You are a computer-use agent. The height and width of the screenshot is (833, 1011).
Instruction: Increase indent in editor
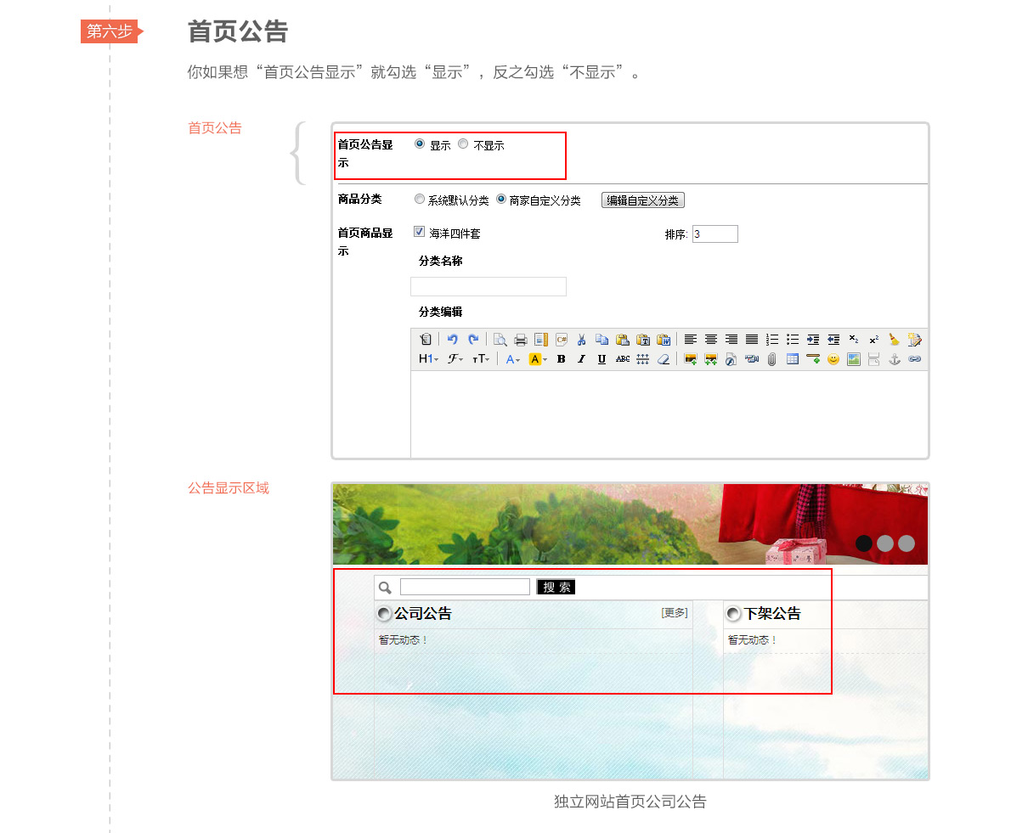[x=813, y=340]
